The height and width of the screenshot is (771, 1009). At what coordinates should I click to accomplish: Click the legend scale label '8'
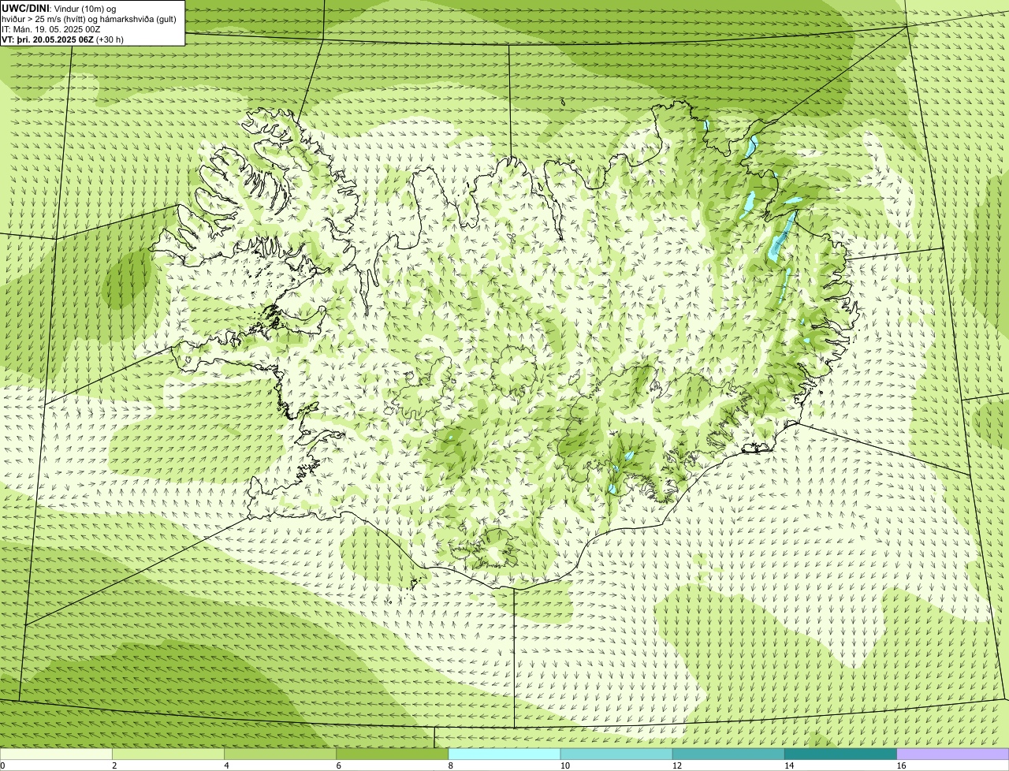pos(450,765)
